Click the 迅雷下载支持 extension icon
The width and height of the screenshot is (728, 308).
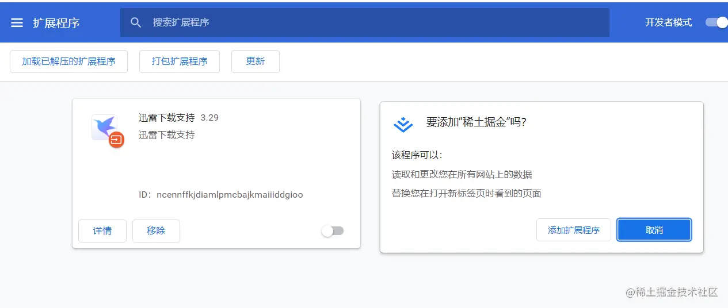[108, 130]
